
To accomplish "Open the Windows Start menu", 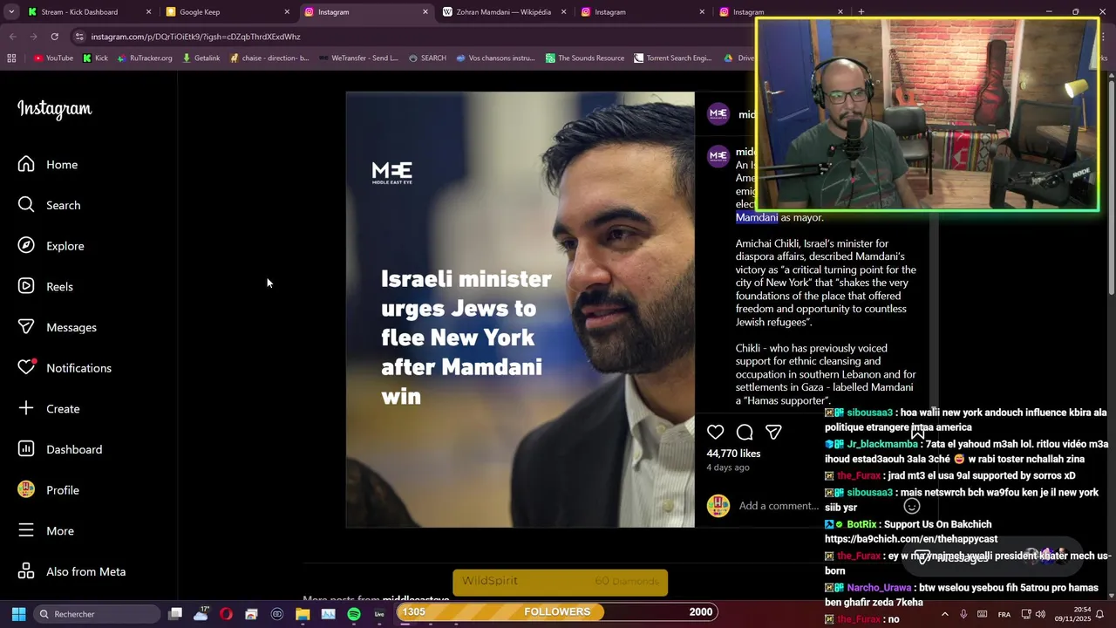I will click(18, 614).
